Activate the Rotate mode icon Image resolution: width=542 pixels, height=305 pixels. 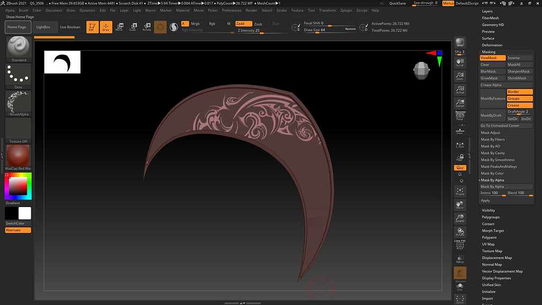click(147, 26)
